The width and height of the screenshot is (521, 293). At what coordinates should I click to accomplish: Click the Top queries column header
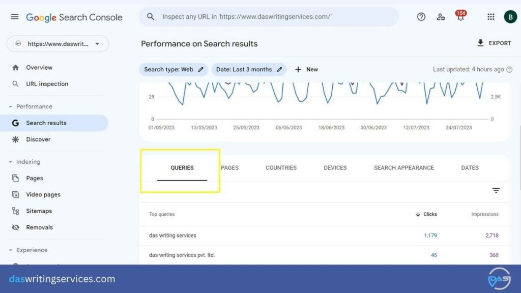click(x=162, y=214)
